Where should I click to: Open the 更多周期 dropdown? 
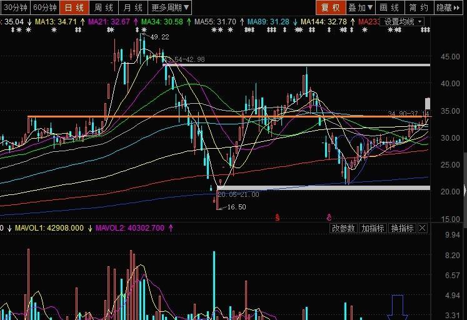[x=170, y=7]
